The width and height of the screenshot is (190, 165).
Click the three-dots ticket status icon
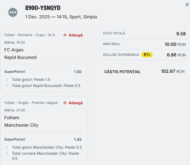(x=13, y=12)
